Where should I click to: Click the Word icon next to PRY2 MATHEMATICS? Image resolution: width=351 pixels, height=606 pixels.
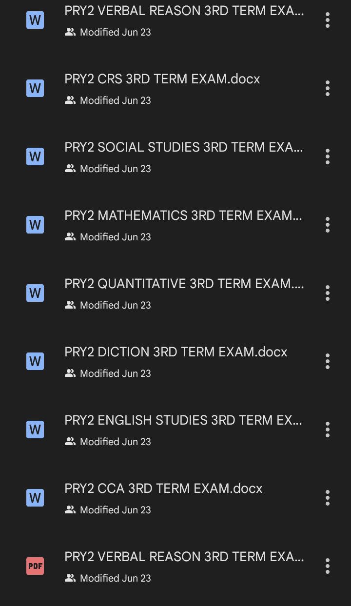35,225
